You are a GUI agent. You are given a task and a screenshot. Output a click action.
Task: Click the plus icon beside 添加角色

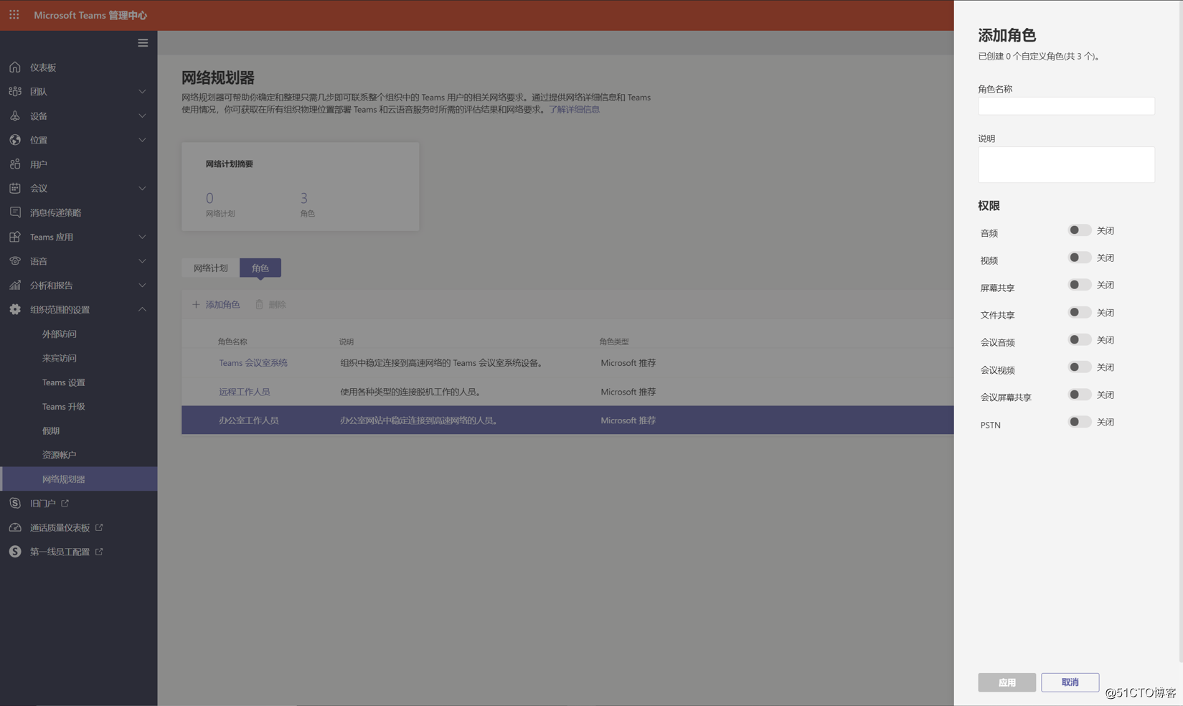[x=196, y=304]
